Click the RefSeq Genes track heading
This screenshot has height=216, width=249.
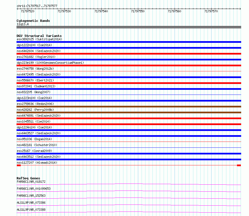pyautogui.click(x=29, y=178)
